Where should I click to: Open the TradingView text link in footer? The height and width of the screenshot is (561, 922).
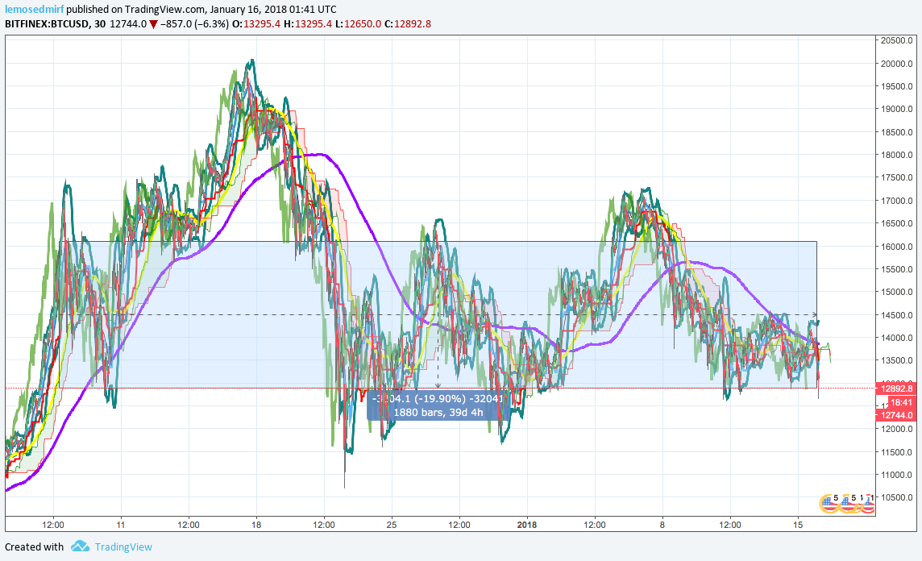[x=123, y=546]
